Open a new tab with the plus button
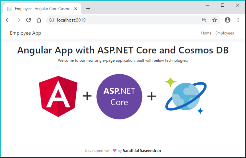The image size is (246, 158). [x=88, y=9]
